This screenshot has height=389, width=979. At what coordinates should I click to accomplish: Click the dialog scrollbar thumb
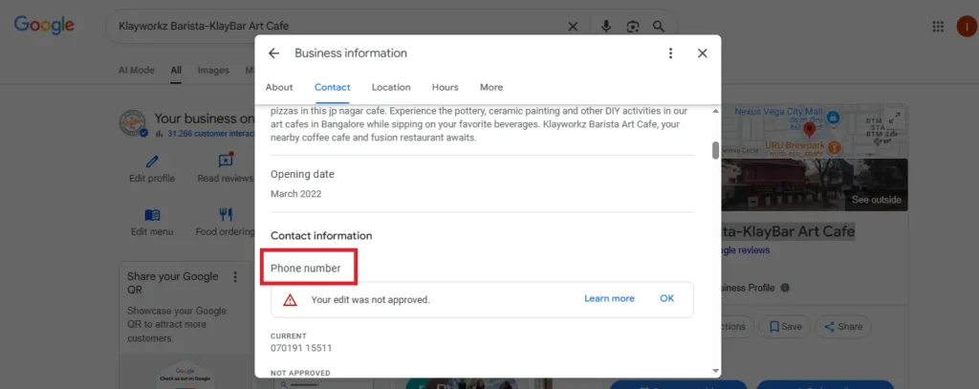(x=715, y=150)
